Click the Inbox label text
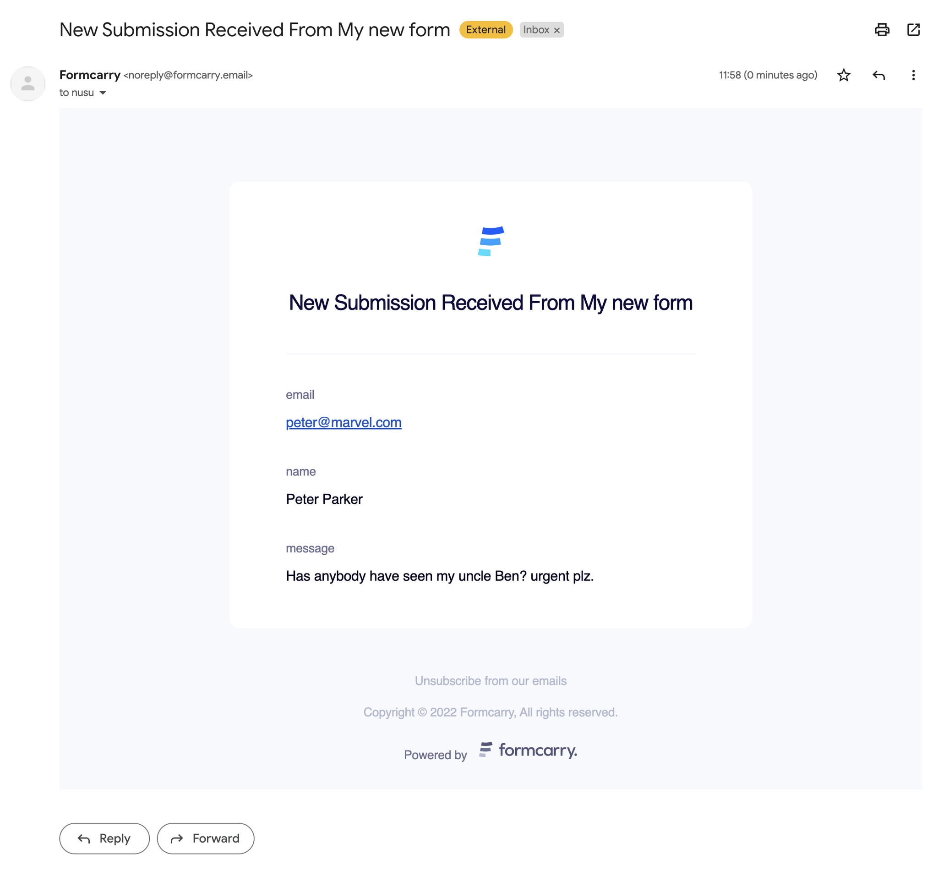 pyautogui.click(x=536, y=30)
